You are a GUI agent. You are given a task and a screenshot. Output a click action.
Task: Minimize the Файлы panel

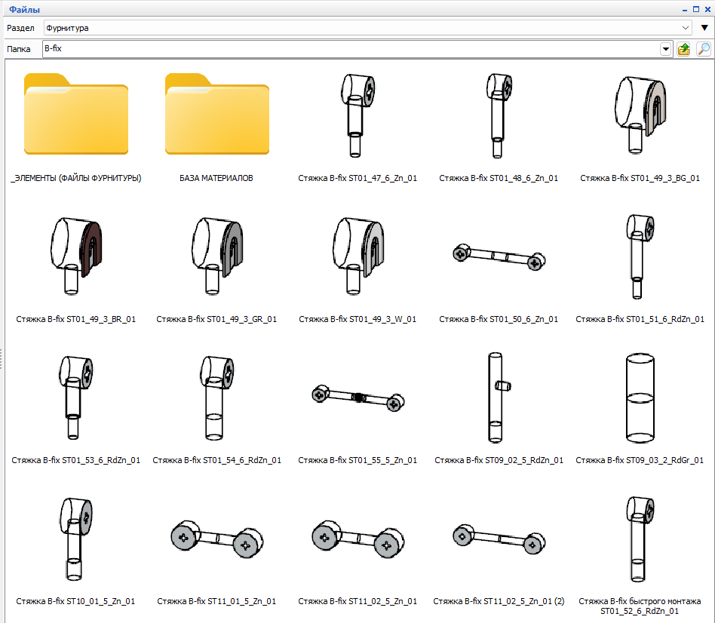685,10
